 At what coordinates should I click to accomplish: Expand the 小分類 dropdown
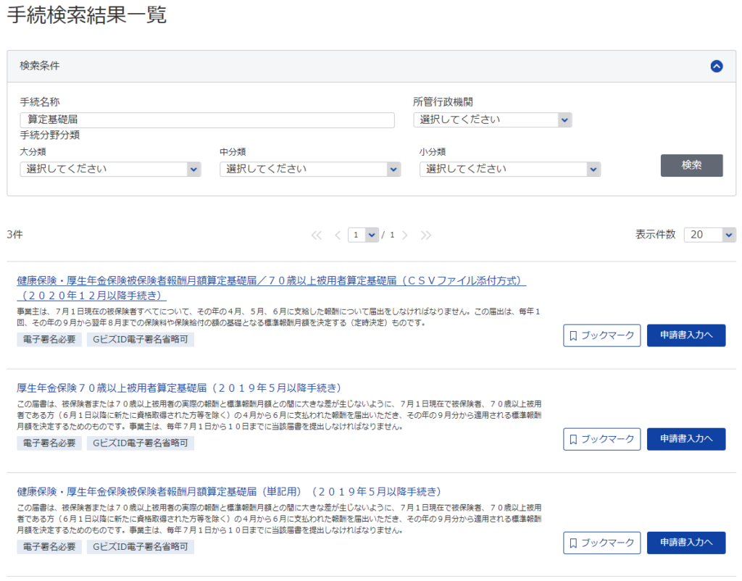point(510,169)
